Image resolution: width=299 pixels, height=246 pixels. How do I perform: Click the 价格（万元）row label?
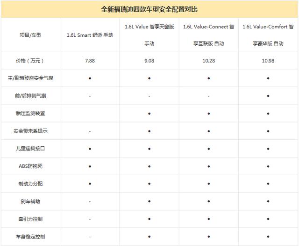pos(30,61)
